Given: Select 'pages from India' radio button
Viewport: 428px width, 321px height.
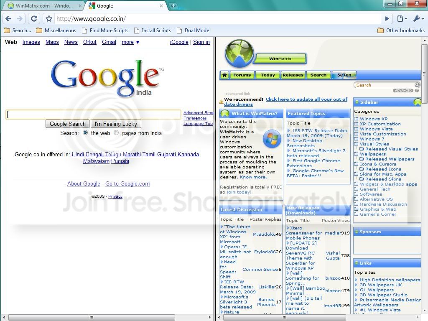Looking at the screenshot, I should click(116, 132).
